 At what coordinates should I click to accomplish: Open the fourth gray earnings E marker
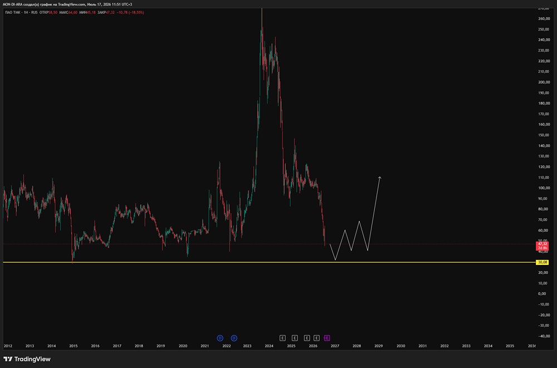pyautogui.click(x=316, y=338)
